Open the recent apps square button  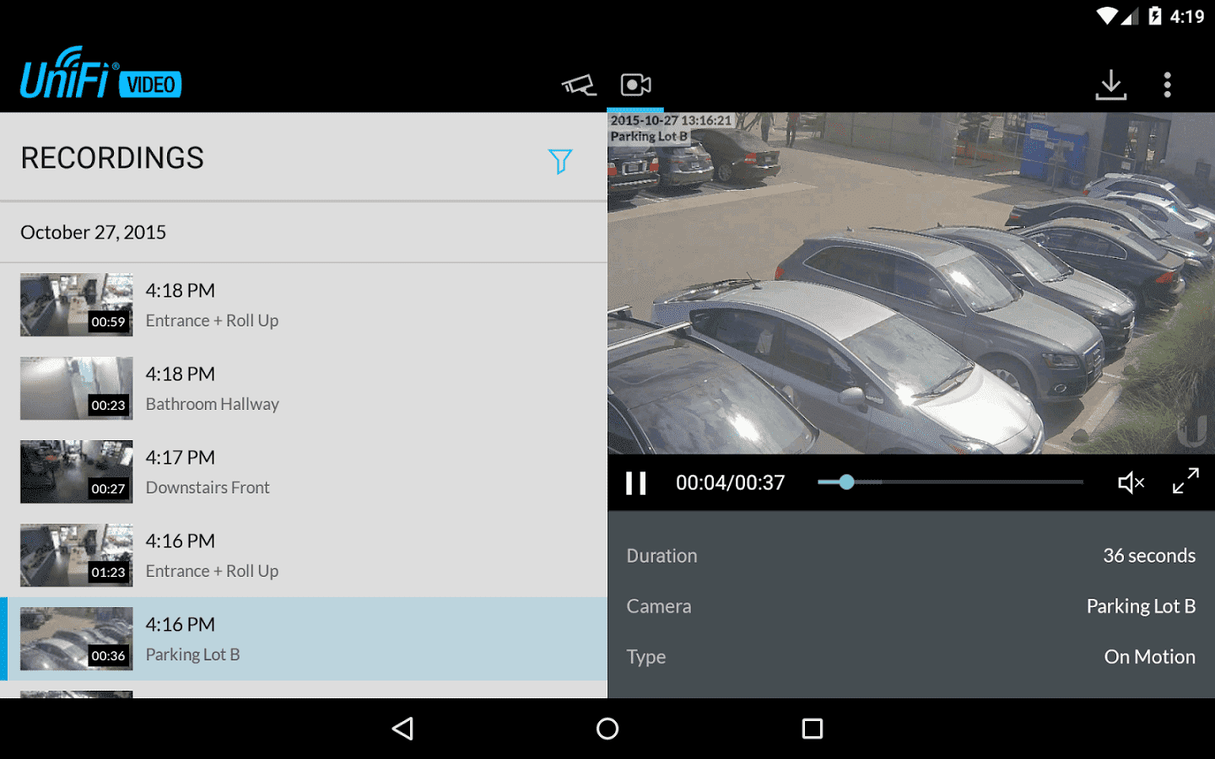(813, 729)
